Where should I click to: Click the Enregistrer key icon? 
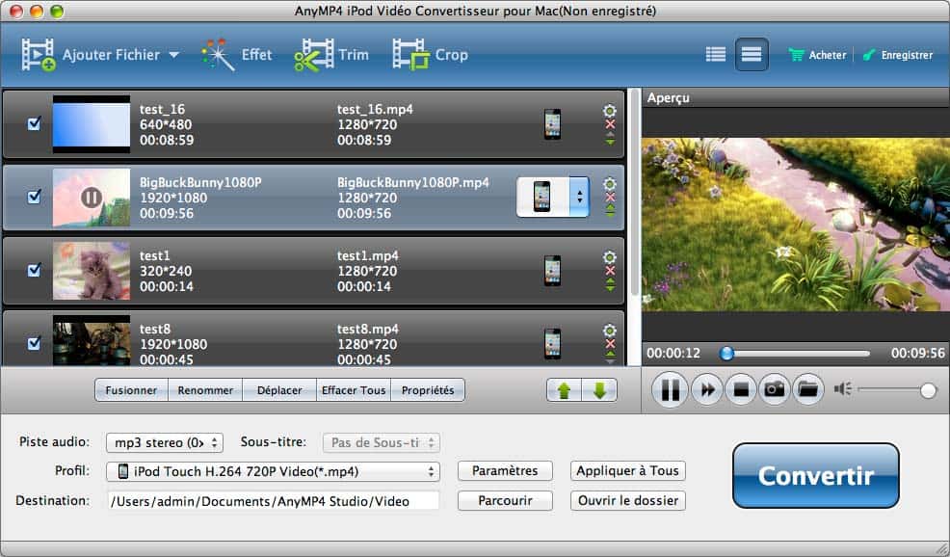pos(869,55)
